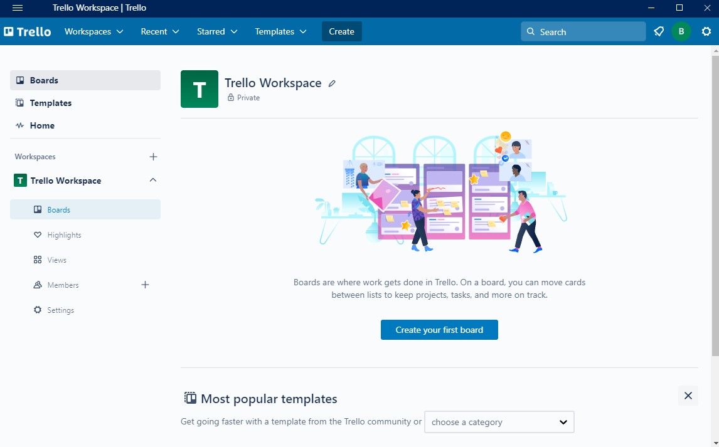Add members with the plus icon
719x447 pixels.
(x=145, y=285)
